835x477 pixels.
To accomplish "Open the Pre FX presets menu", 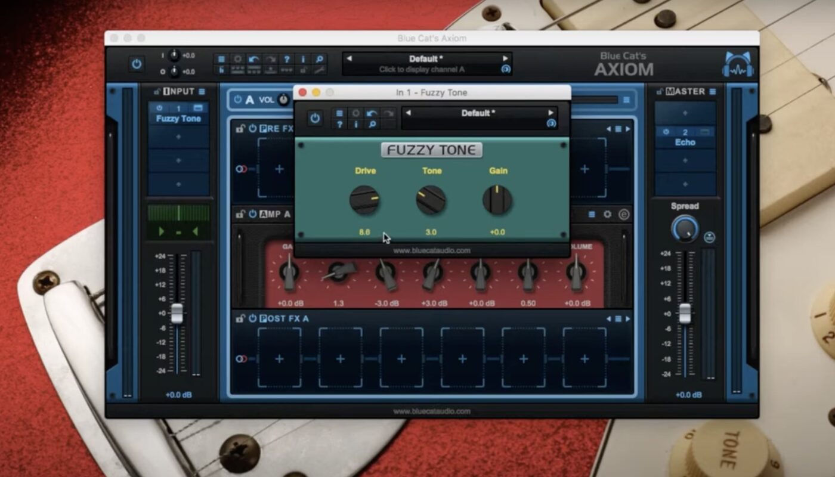I will (618, 129).
